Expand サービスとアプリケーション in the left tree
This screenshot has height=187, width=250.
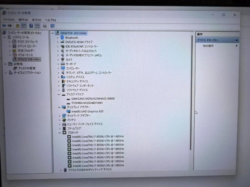click(6, 73)
